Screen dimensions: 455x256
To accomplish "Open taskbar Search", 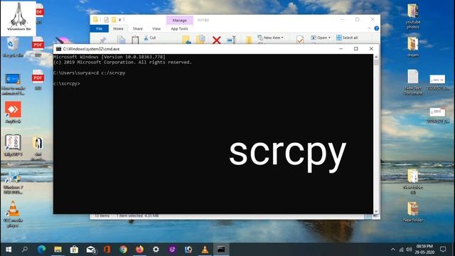I will click(x=25, y=250).
